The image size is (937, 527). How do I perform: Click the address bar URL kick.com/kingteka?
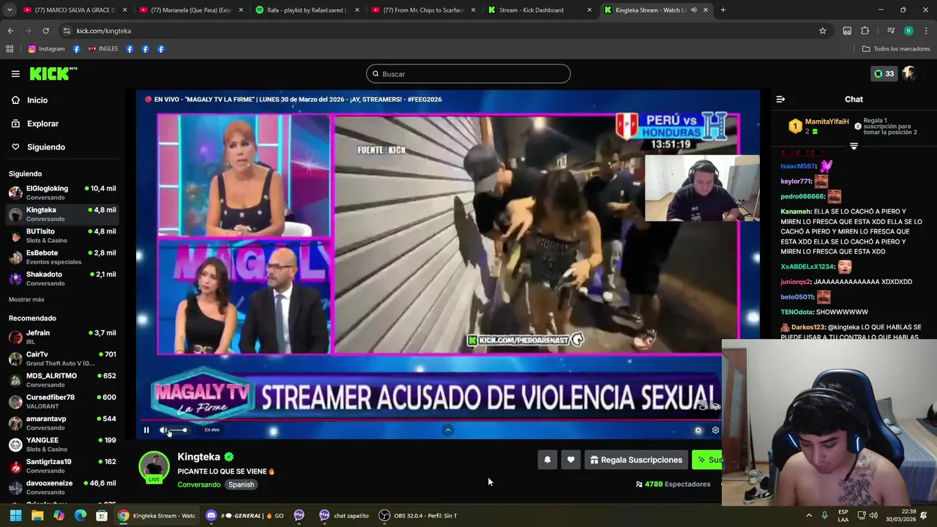click(x=103, y=31)
